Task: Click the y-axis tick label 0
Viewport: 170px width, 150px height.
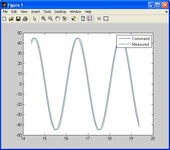Action: click(21, 84)
